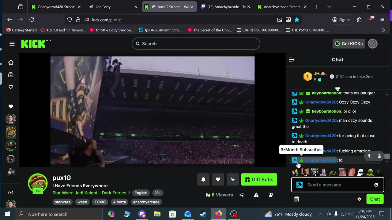Open the chat shop icon
This screenshot has width=392, height=220.
point(296,199)
